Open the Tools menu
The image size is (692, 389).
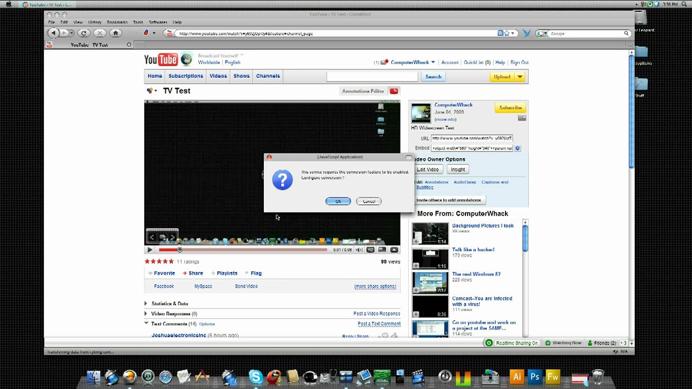click(x=138, y=22)
